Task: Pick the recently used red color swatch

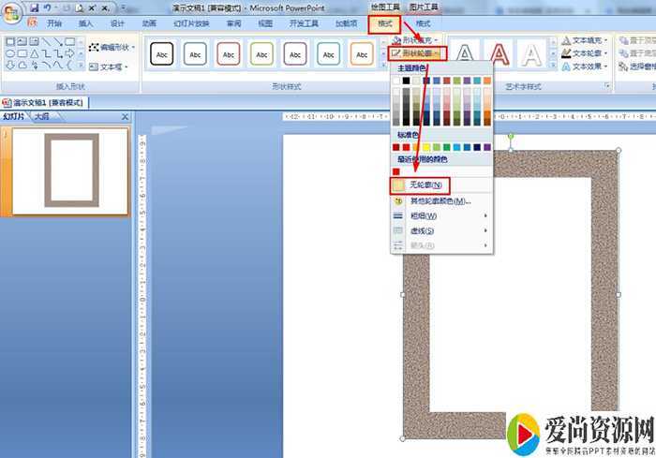Action: click(396, 171)
